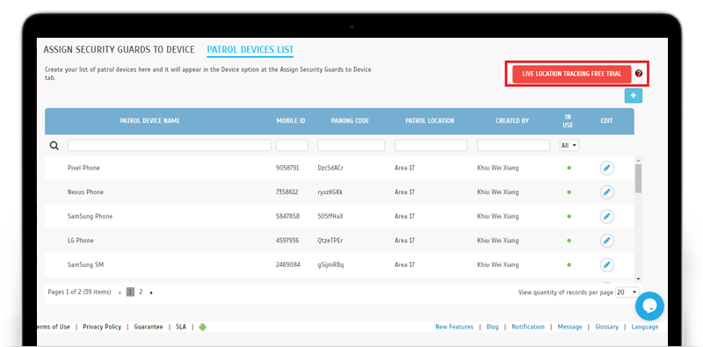Sort by Created By column header
The width and height of the screenshot is (703, 347).
pyautogui.click(x=512, y=120)
